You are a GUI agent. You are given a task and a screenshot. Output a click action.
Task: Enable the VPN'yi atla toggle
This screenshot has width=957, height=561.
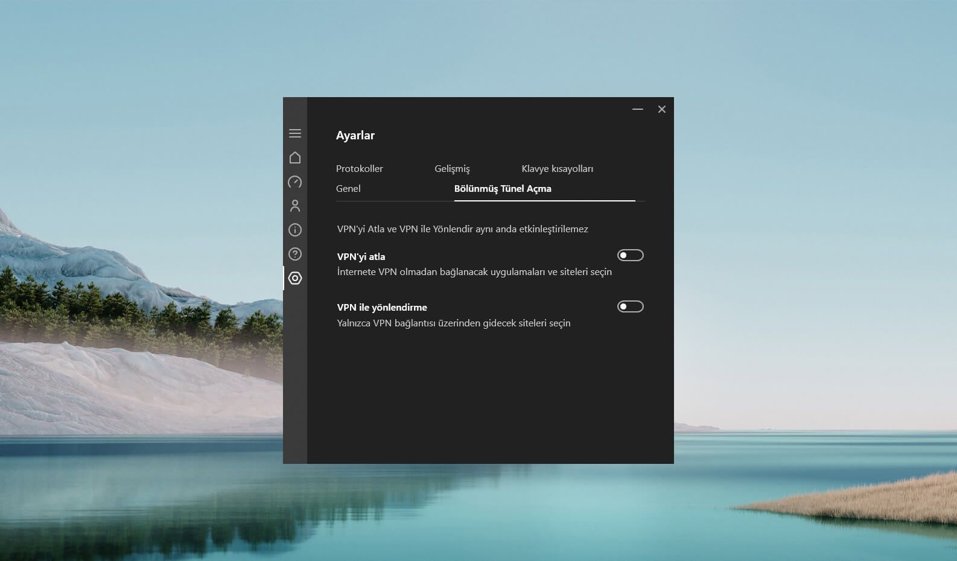(631, 255)
